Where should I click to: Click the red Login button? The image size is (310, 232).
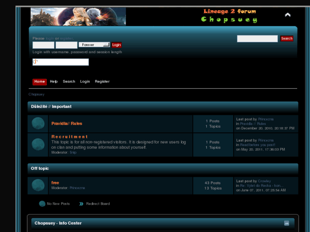[x=116, y=45]
